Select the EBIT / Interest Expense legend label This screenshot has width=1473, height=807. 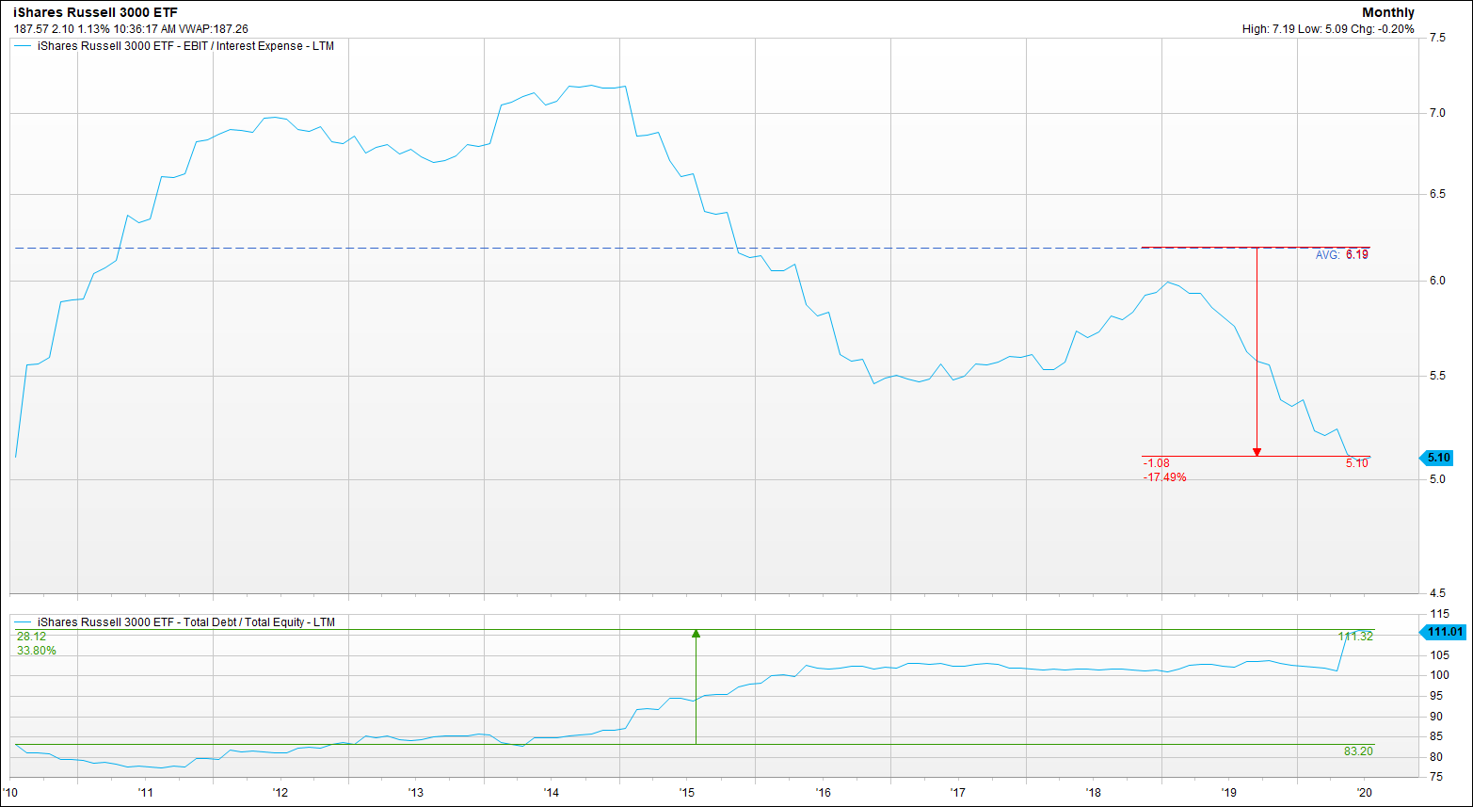coord(185,45)
